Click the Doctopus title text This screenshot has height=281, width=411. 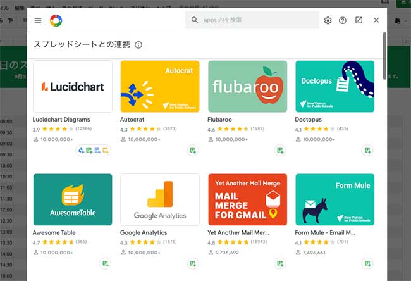pyautogui.click(x=309, y=120)
